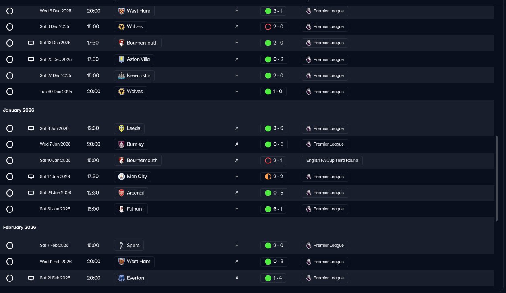Open the Fulham 6 - 1 result
506x293 pixels.
[x=274, y=209]
